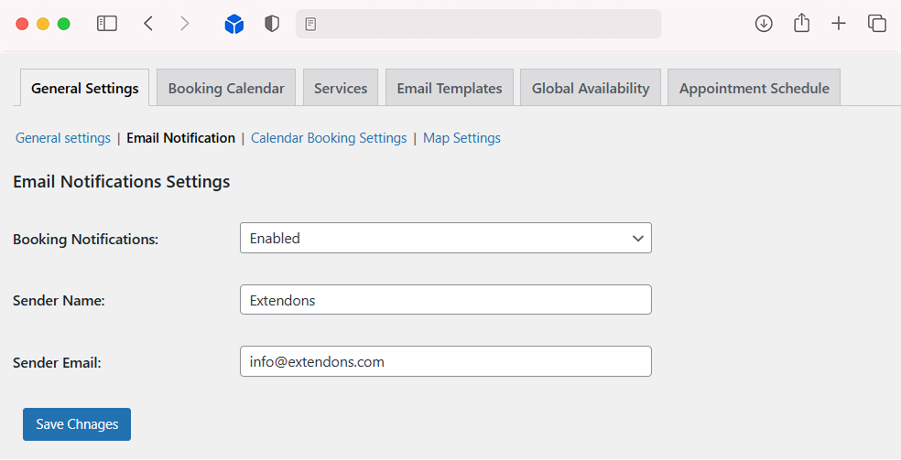Click the forward navigation arrow

click(x=185, y=24)
